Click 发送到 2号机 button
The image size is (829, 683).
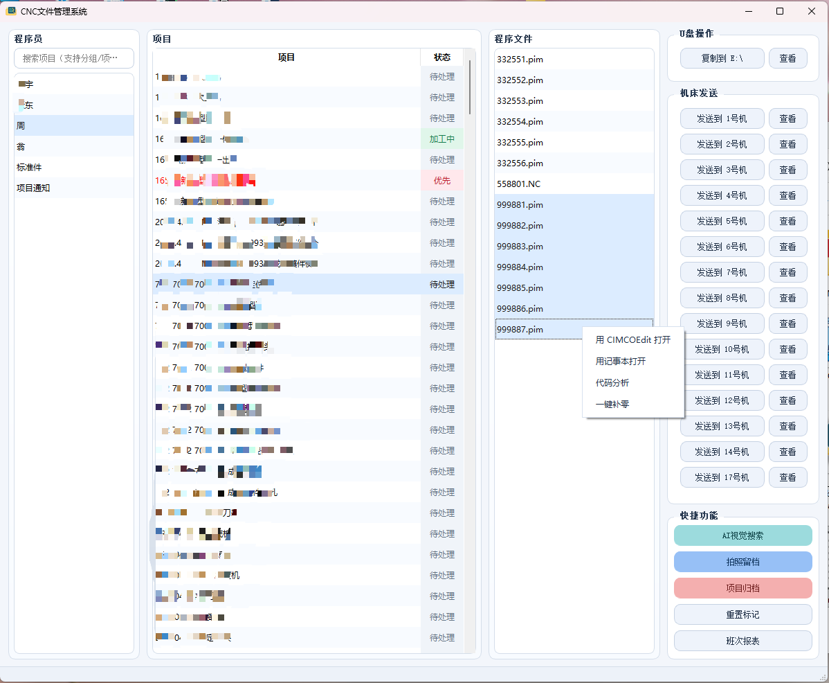tap(722, 144)
